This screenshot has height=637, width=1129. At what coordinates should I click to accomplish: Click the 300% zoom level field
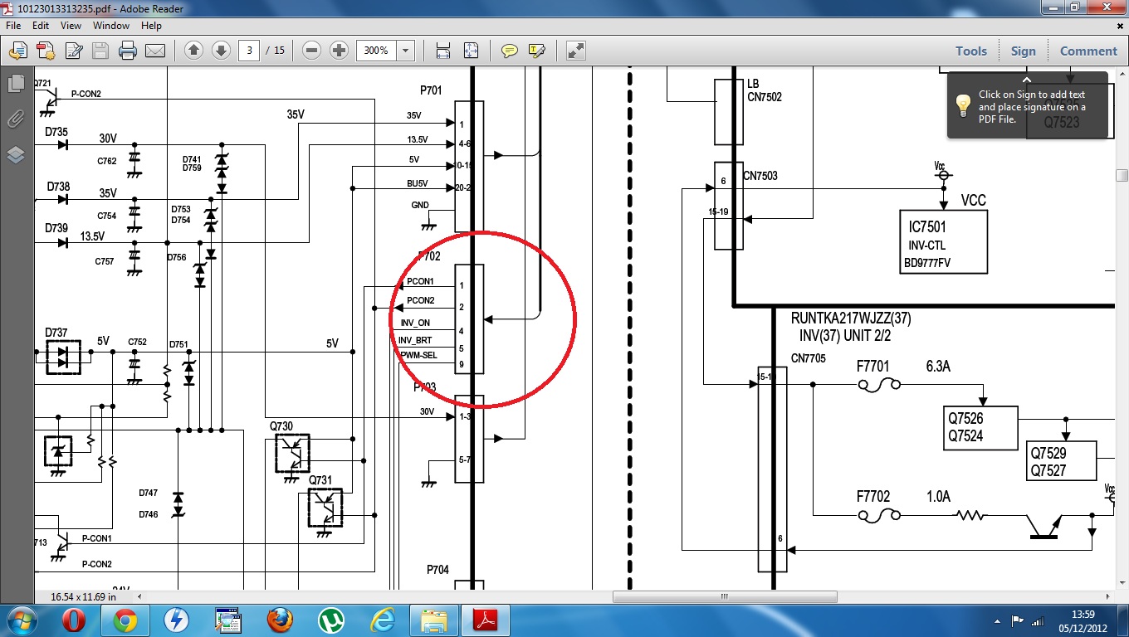376,51
